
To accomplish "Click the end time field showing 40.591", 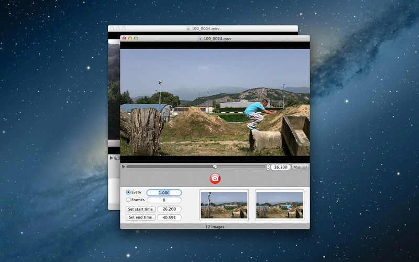I will (169, 217).
